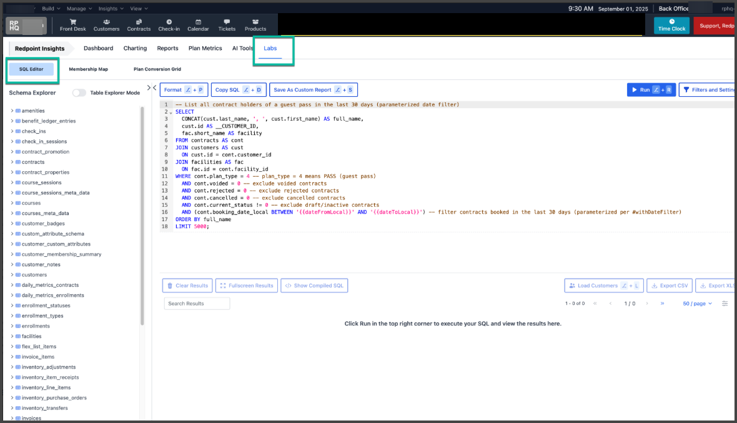Expand the contracts table in schema

(12, 162)
